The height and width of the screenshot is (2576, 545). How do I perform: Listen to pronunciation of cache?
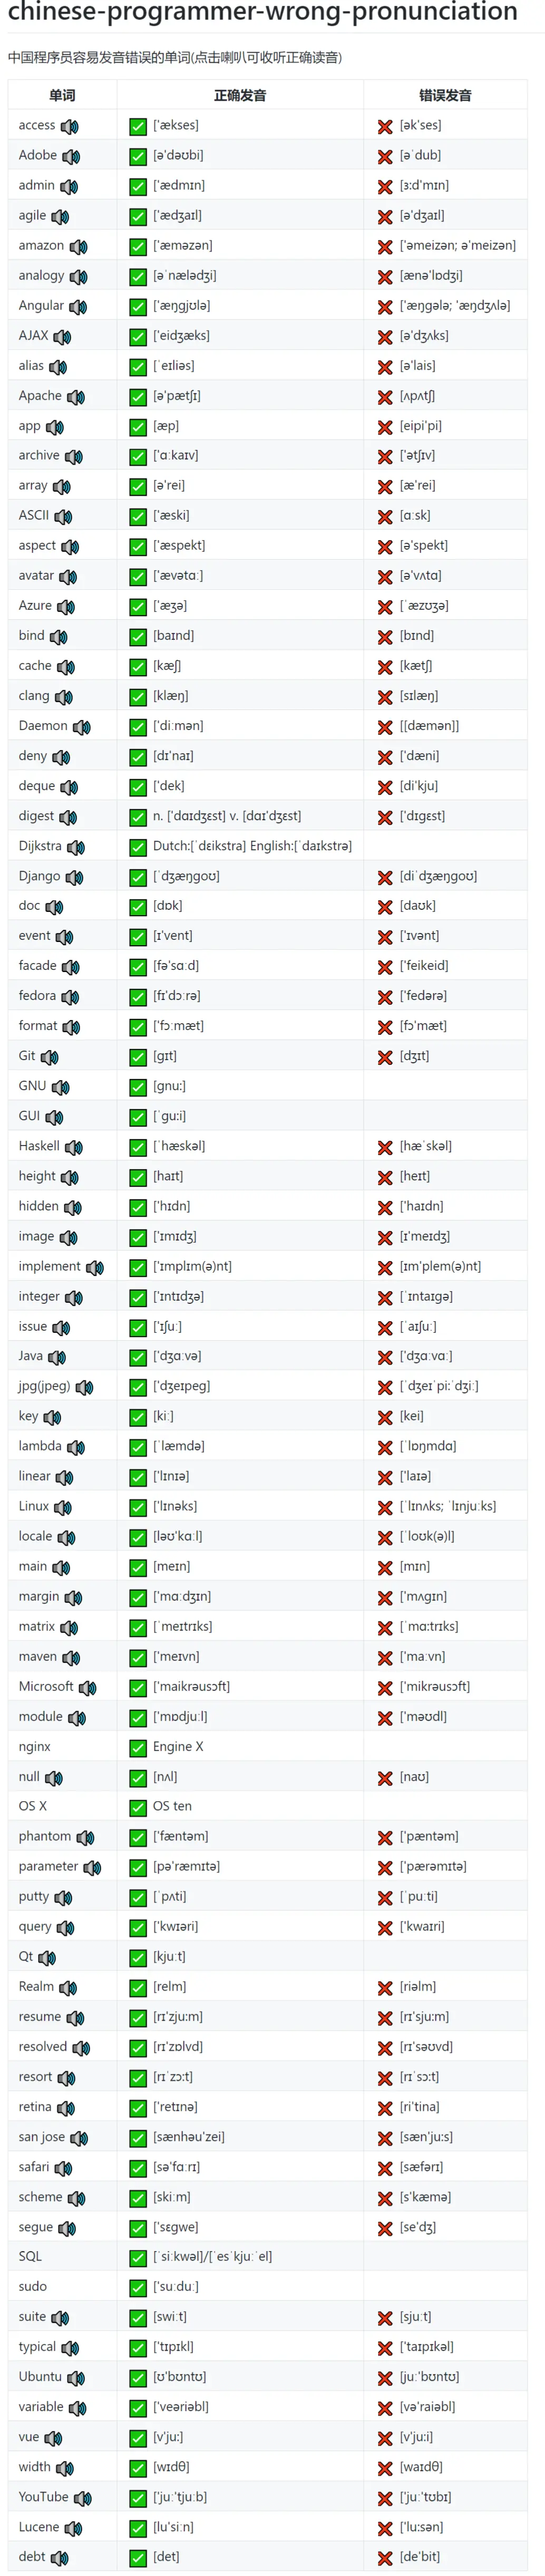point(65,666)
